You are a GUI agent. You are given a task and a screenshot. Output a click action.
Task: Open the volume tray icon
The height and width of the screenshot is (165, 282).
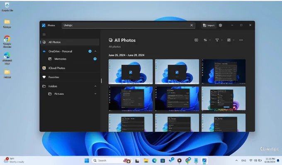pos(255,160)
